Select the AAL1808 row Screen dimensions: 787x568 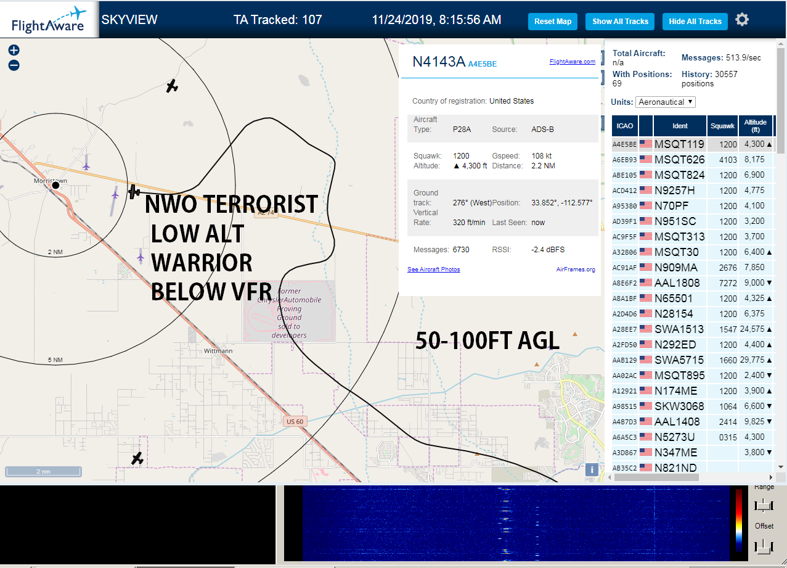click(693, 283)
